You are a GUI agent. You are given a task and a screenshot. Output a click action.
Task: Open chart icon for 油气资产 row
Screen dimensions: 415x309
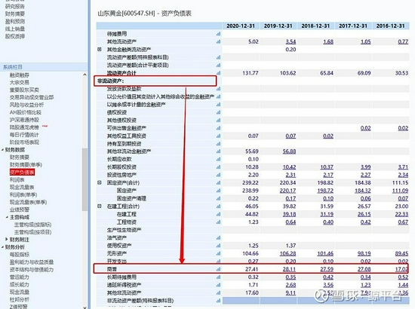tap(218, 237)
